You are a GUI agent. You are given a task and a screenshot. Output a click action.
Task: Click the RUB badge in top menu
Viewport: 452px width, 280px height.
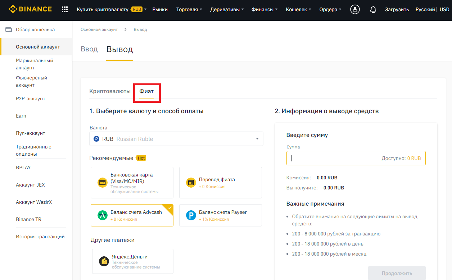tap(137, 9)
